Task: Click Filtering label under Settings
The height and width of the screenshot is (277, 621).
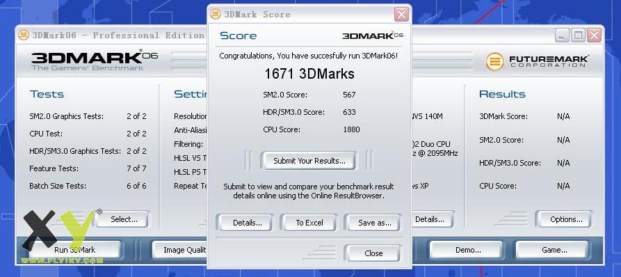Action: [x=188, y=144]
